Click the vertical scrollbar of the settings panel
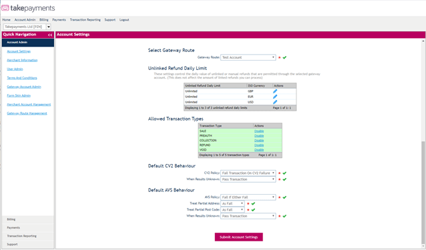The height and width of the screenshot is (250, 426). tap(423, 144)
